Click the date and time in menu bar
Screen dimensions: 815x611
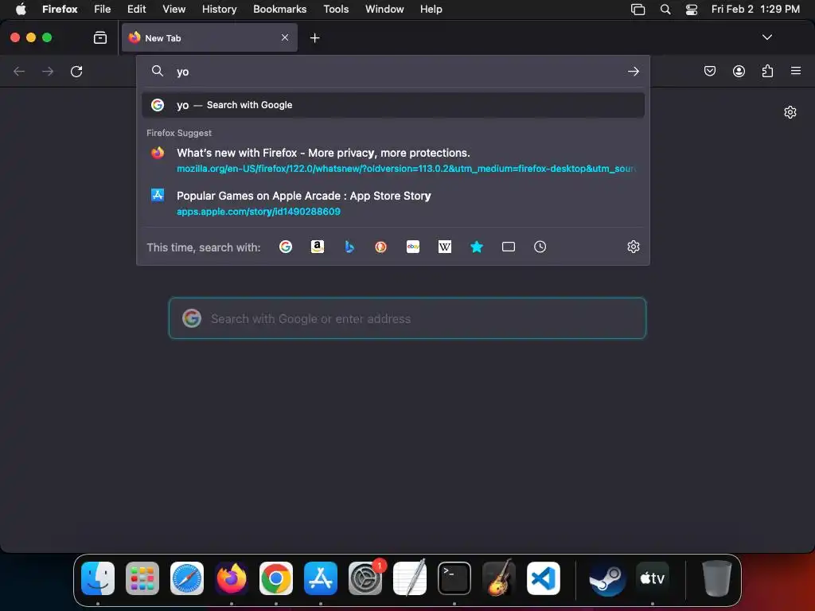click(755, 9)
